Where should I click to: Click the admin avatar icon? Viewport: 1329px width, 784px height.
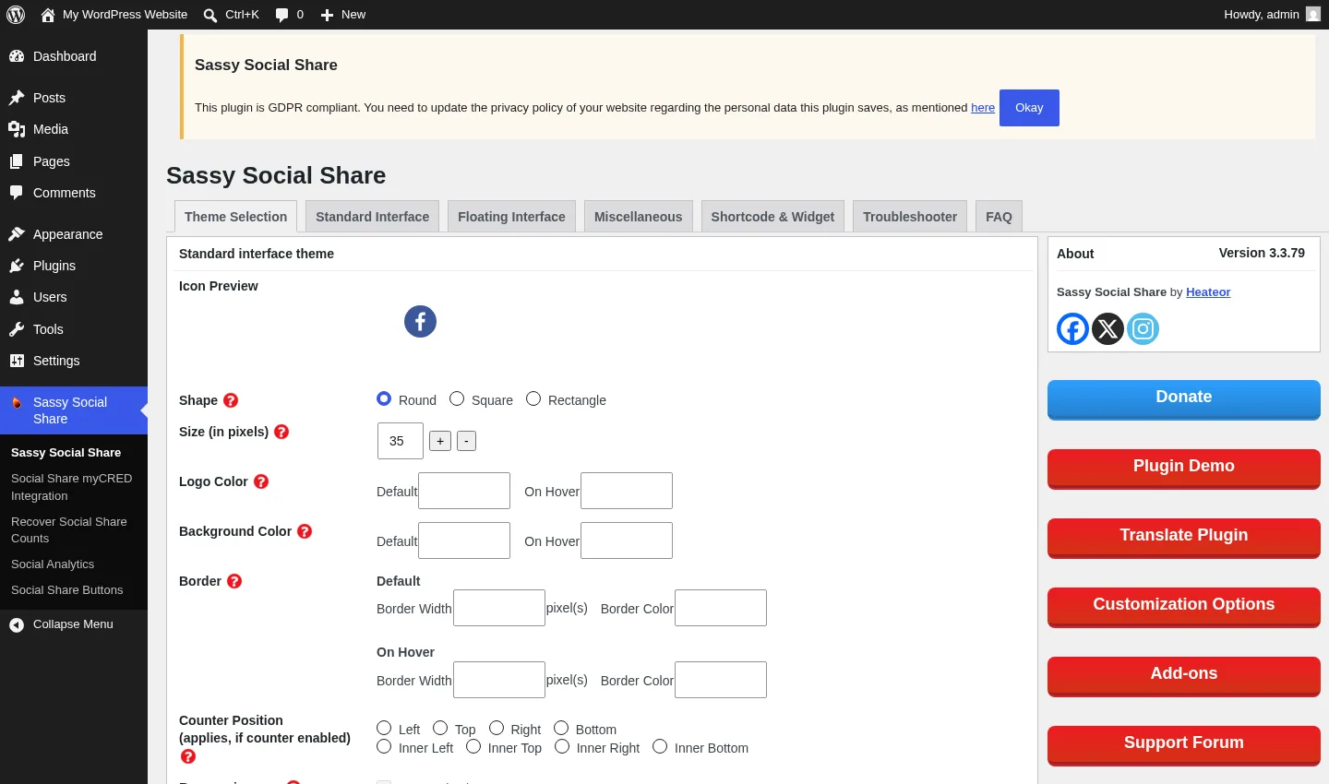tap(1313, 15)
